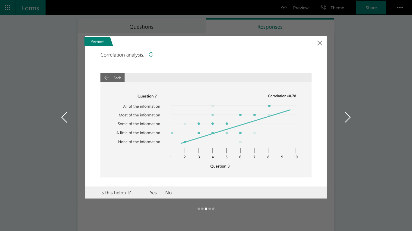Image resolution: width=412 pixels, height=231 pixels.
Task: Click the Share button
Action: pyautogui.click(x=371, y=8)
